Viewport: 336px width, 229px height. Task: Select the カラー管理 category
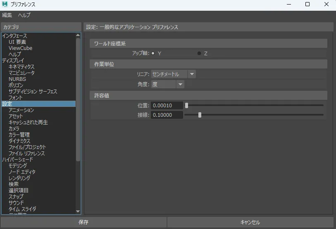tap(19, 135)
